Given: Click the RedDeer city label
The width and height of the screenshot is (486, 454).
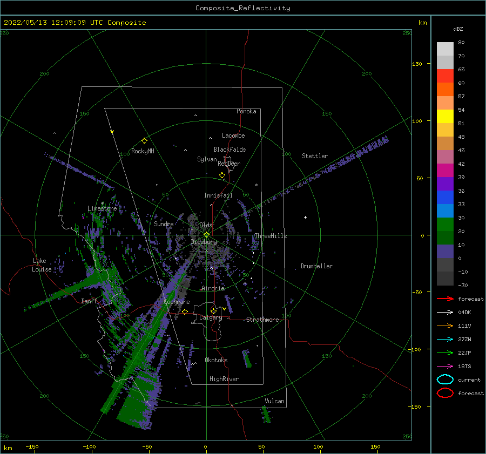Looking at the screenshot, I should coord(229,164).
